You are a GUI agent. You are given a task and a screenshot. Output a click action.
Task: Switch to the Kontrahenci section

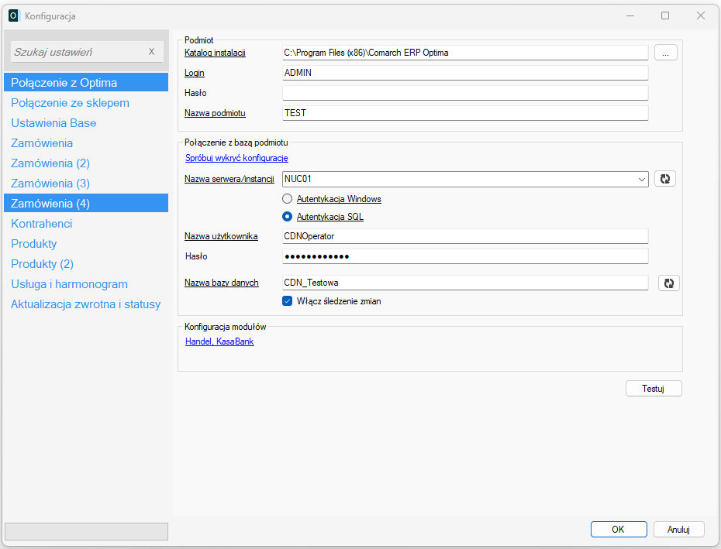pyautogui.click(x=42, y=224)
